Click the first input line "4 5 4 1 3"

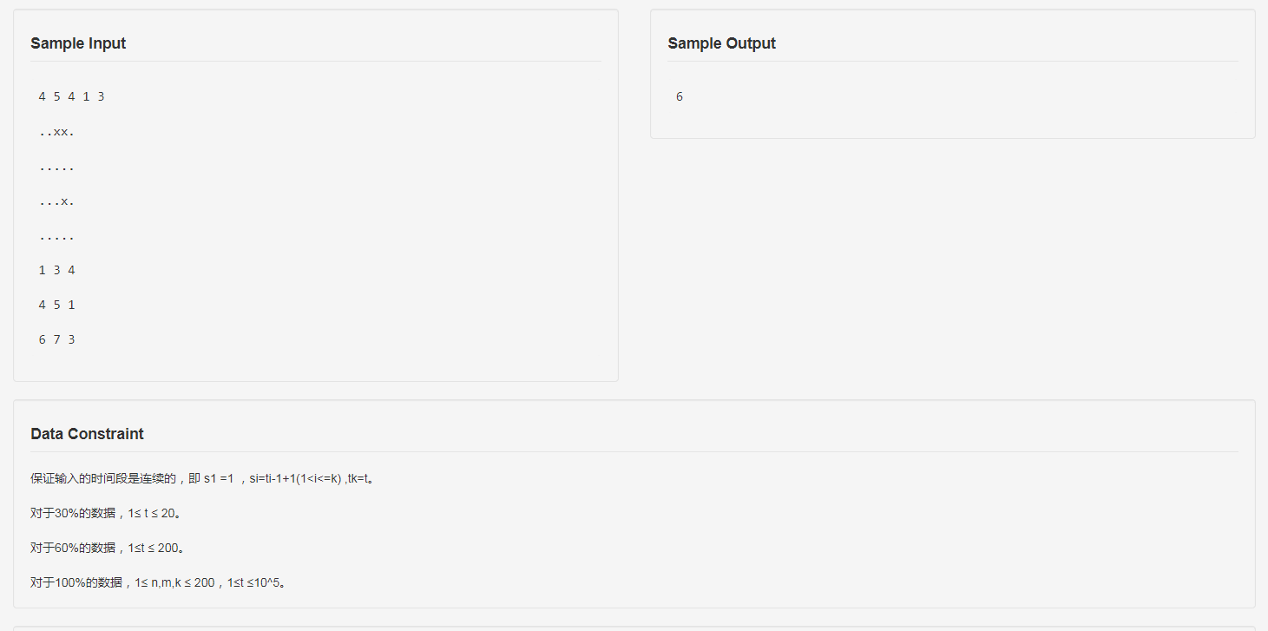pos(71,96)
